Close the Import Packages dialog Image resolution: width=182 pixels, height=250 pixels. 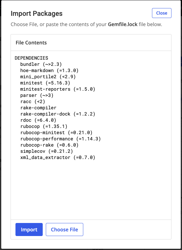161,13
